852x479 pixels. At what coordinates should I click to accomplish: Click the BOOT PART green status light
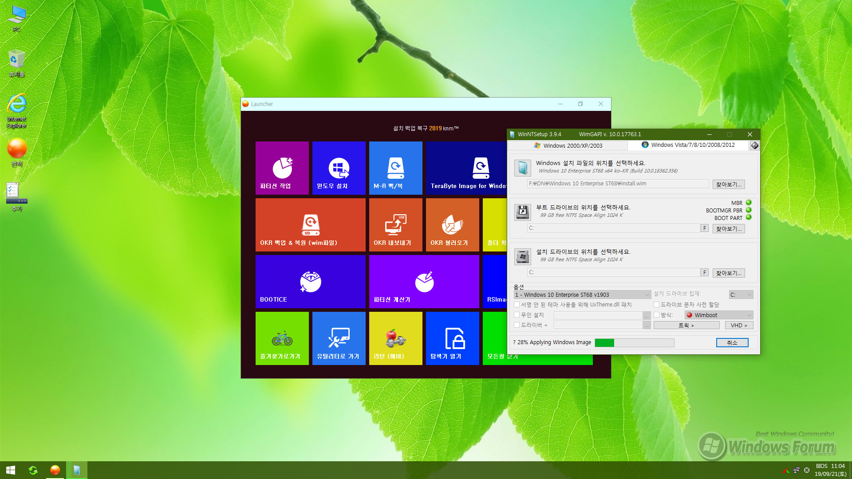pyautogui.click(x=749, y=217)
